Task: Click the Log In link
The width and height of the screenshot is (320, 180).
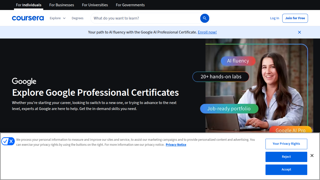Action: (274, 18)
